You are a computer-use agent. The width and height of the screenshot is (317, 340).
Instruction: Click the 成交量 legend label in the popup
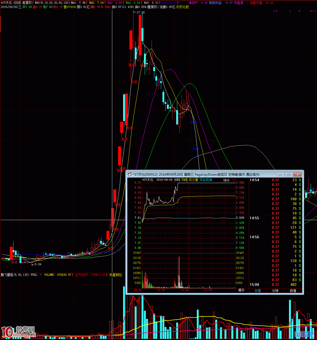[193, 180]
